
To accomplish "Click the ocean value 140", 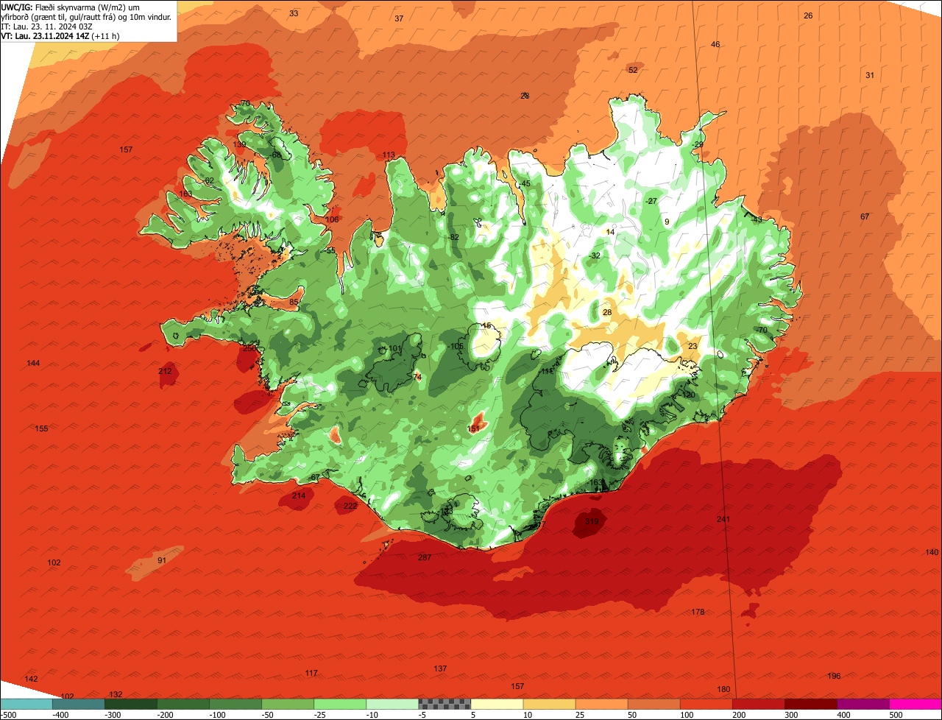I will 932,552.
